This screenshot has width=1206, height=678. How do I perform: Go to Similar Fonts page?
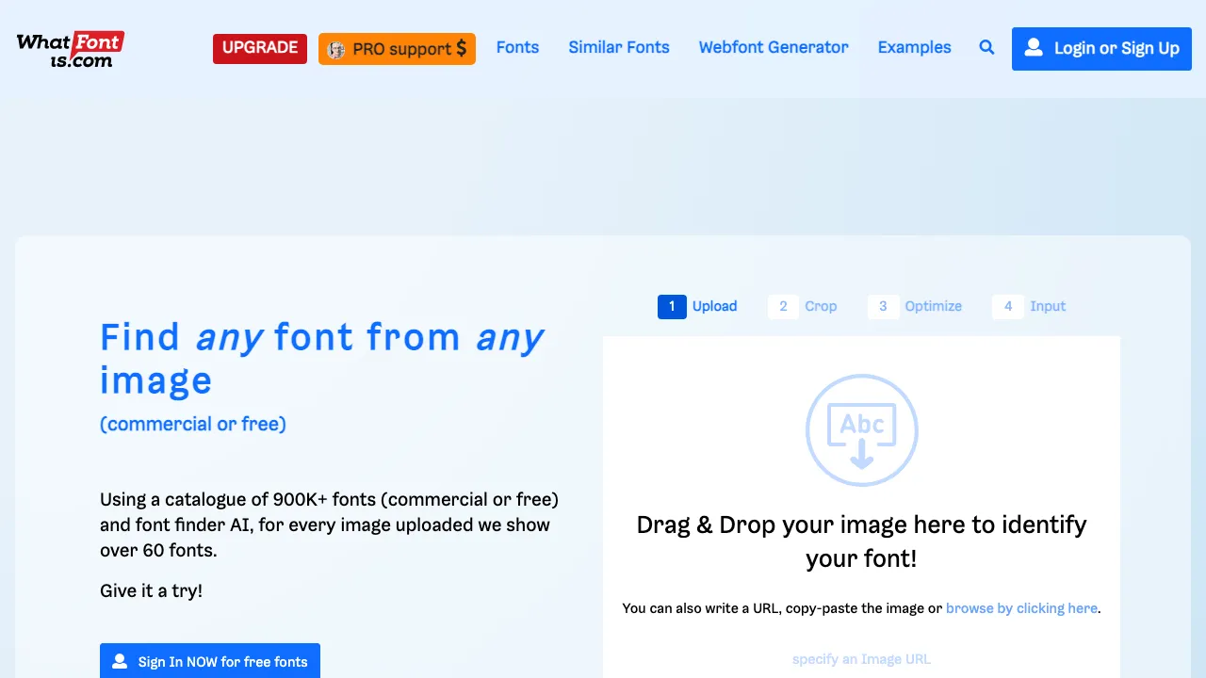619,47
